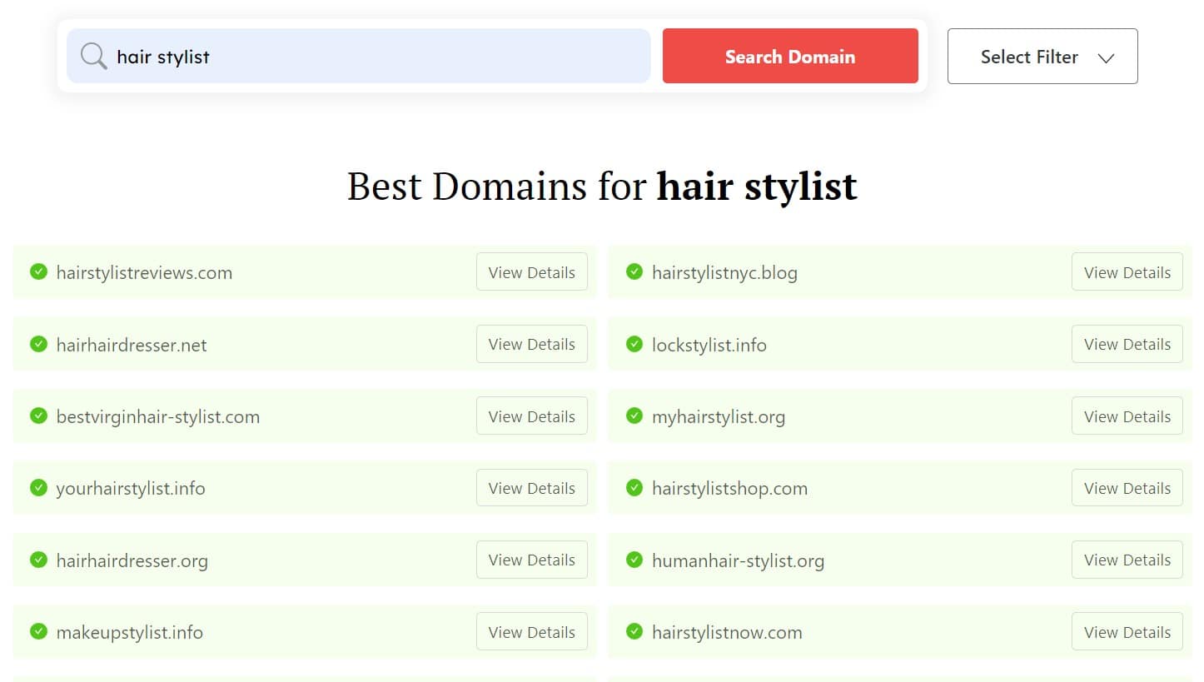The width and height of the screenshot is (1204, 682).
Task: Select the hairstylistnow.com domain text
Action: (727, 633)
